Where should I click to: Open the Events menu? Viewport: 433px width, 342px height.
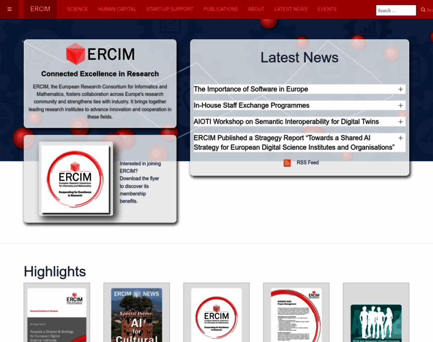coord(327,9)
